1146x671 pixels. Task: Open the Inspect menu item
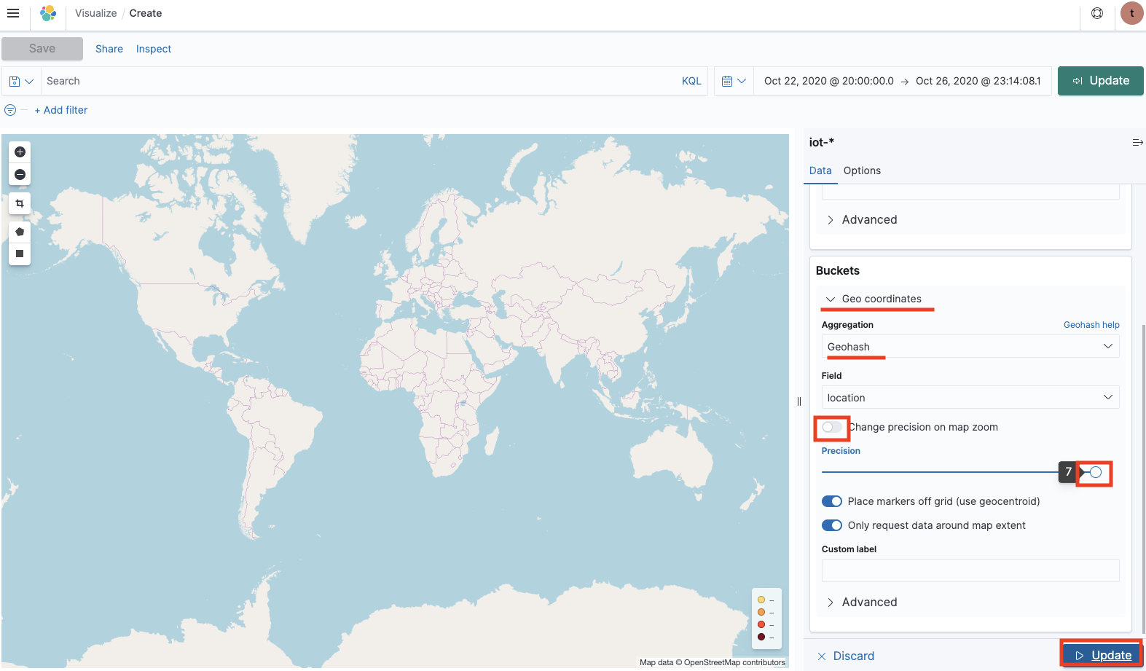[154, 49]
